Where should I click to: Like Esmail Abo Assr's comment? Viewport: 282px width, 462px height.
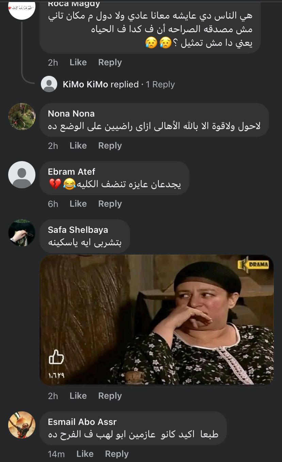point(85,454)
